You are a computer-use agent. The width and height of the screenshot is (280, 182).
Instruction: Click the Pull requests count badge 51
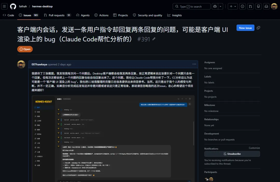[x=69, y=15]
